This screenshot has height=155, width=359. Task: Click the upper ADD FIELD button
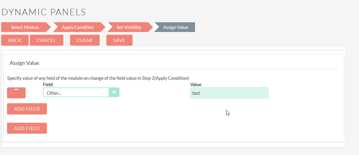point(27,109)
